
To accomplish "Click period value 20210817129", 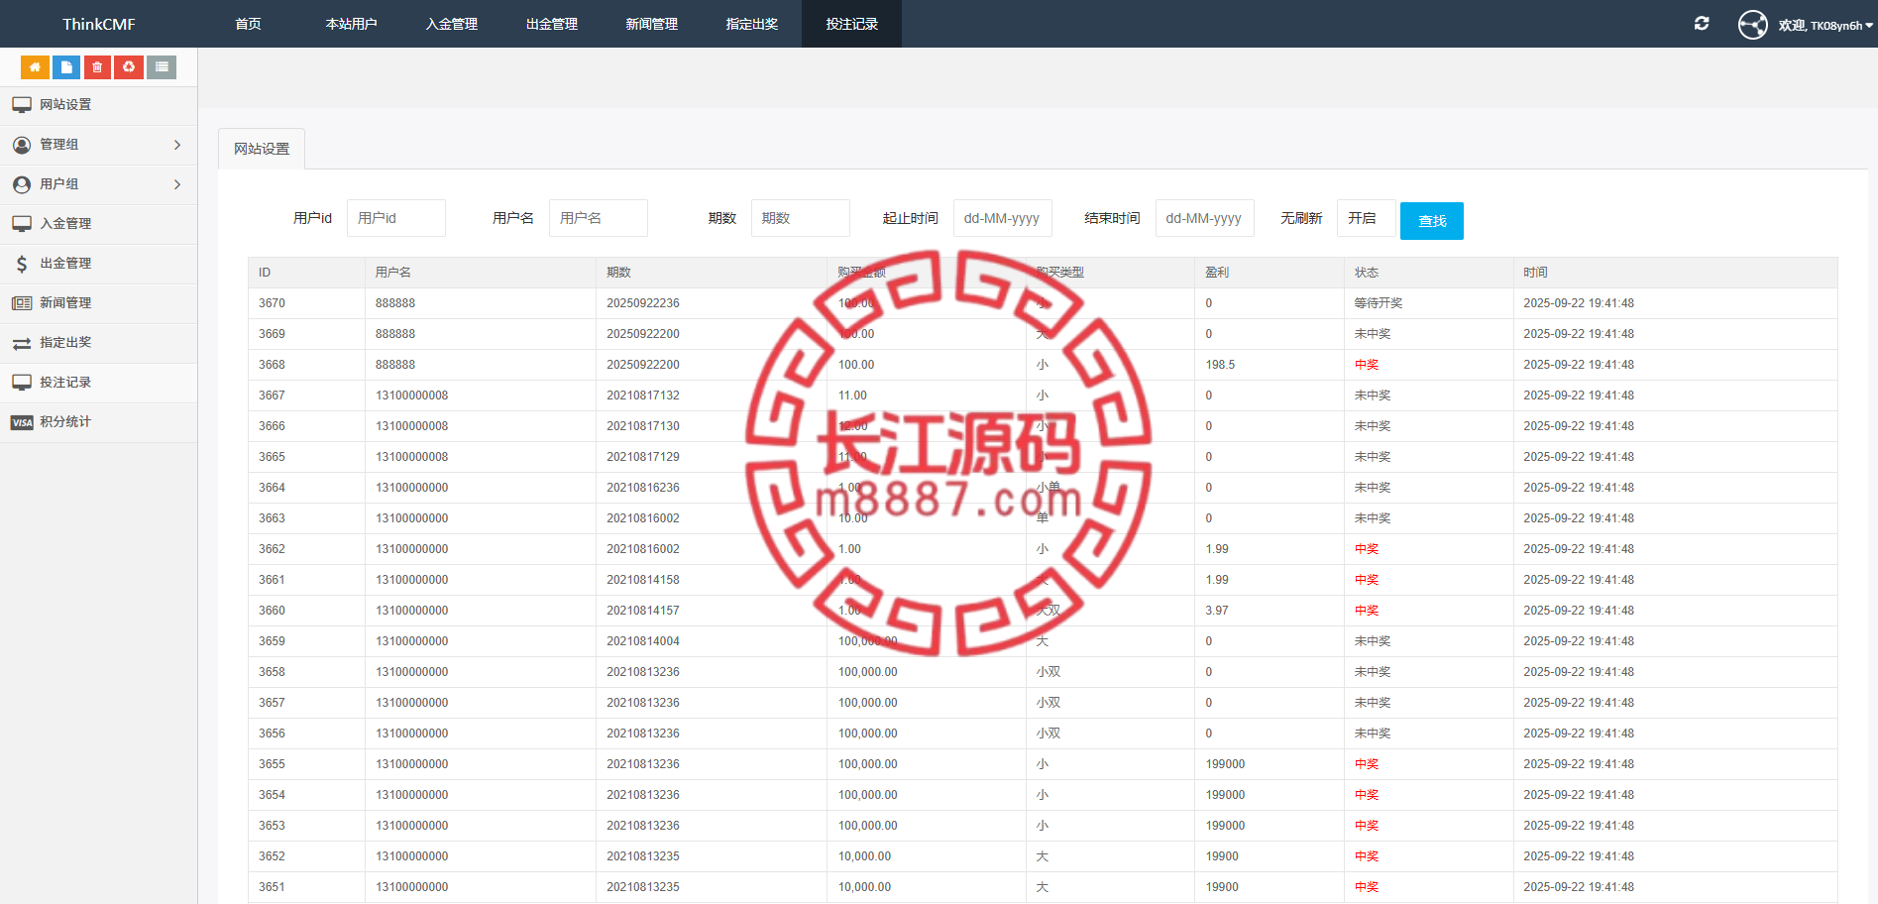I will [643, 457].
